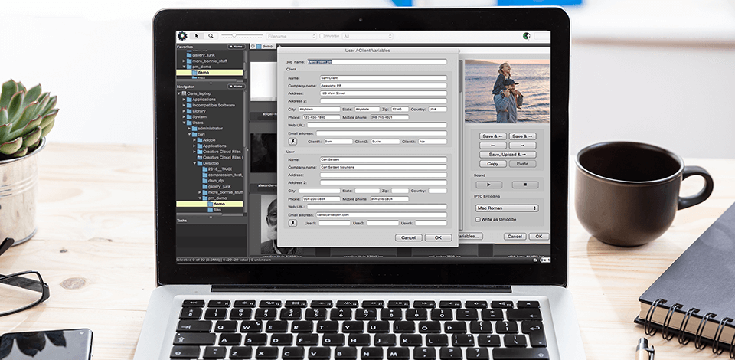The width and height of the screenshot is (735, 360).
Task: Expand the Incompatible Software folder
Action: [x=185, y=105]
